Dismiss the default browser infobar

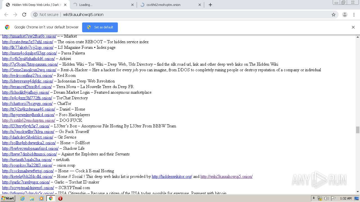click(353, 27)
